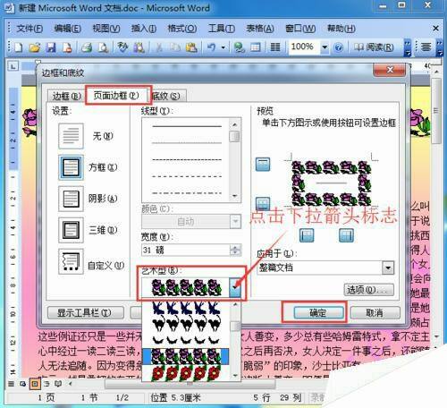Toggle the top border button in preview
447x408 pixels.
263,165
